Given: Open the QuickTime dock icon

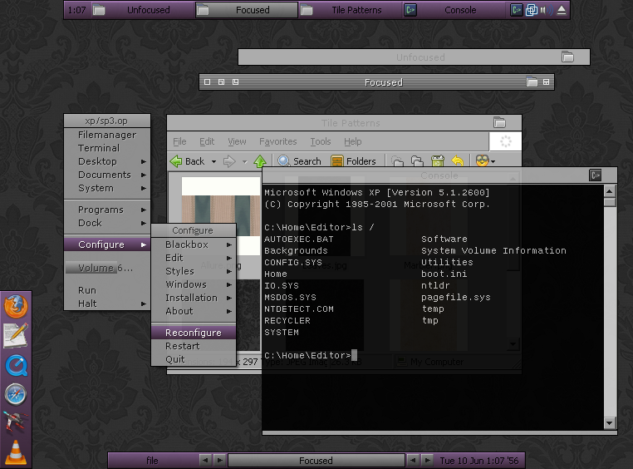Looking at the screenshot, I should point(16,366).
